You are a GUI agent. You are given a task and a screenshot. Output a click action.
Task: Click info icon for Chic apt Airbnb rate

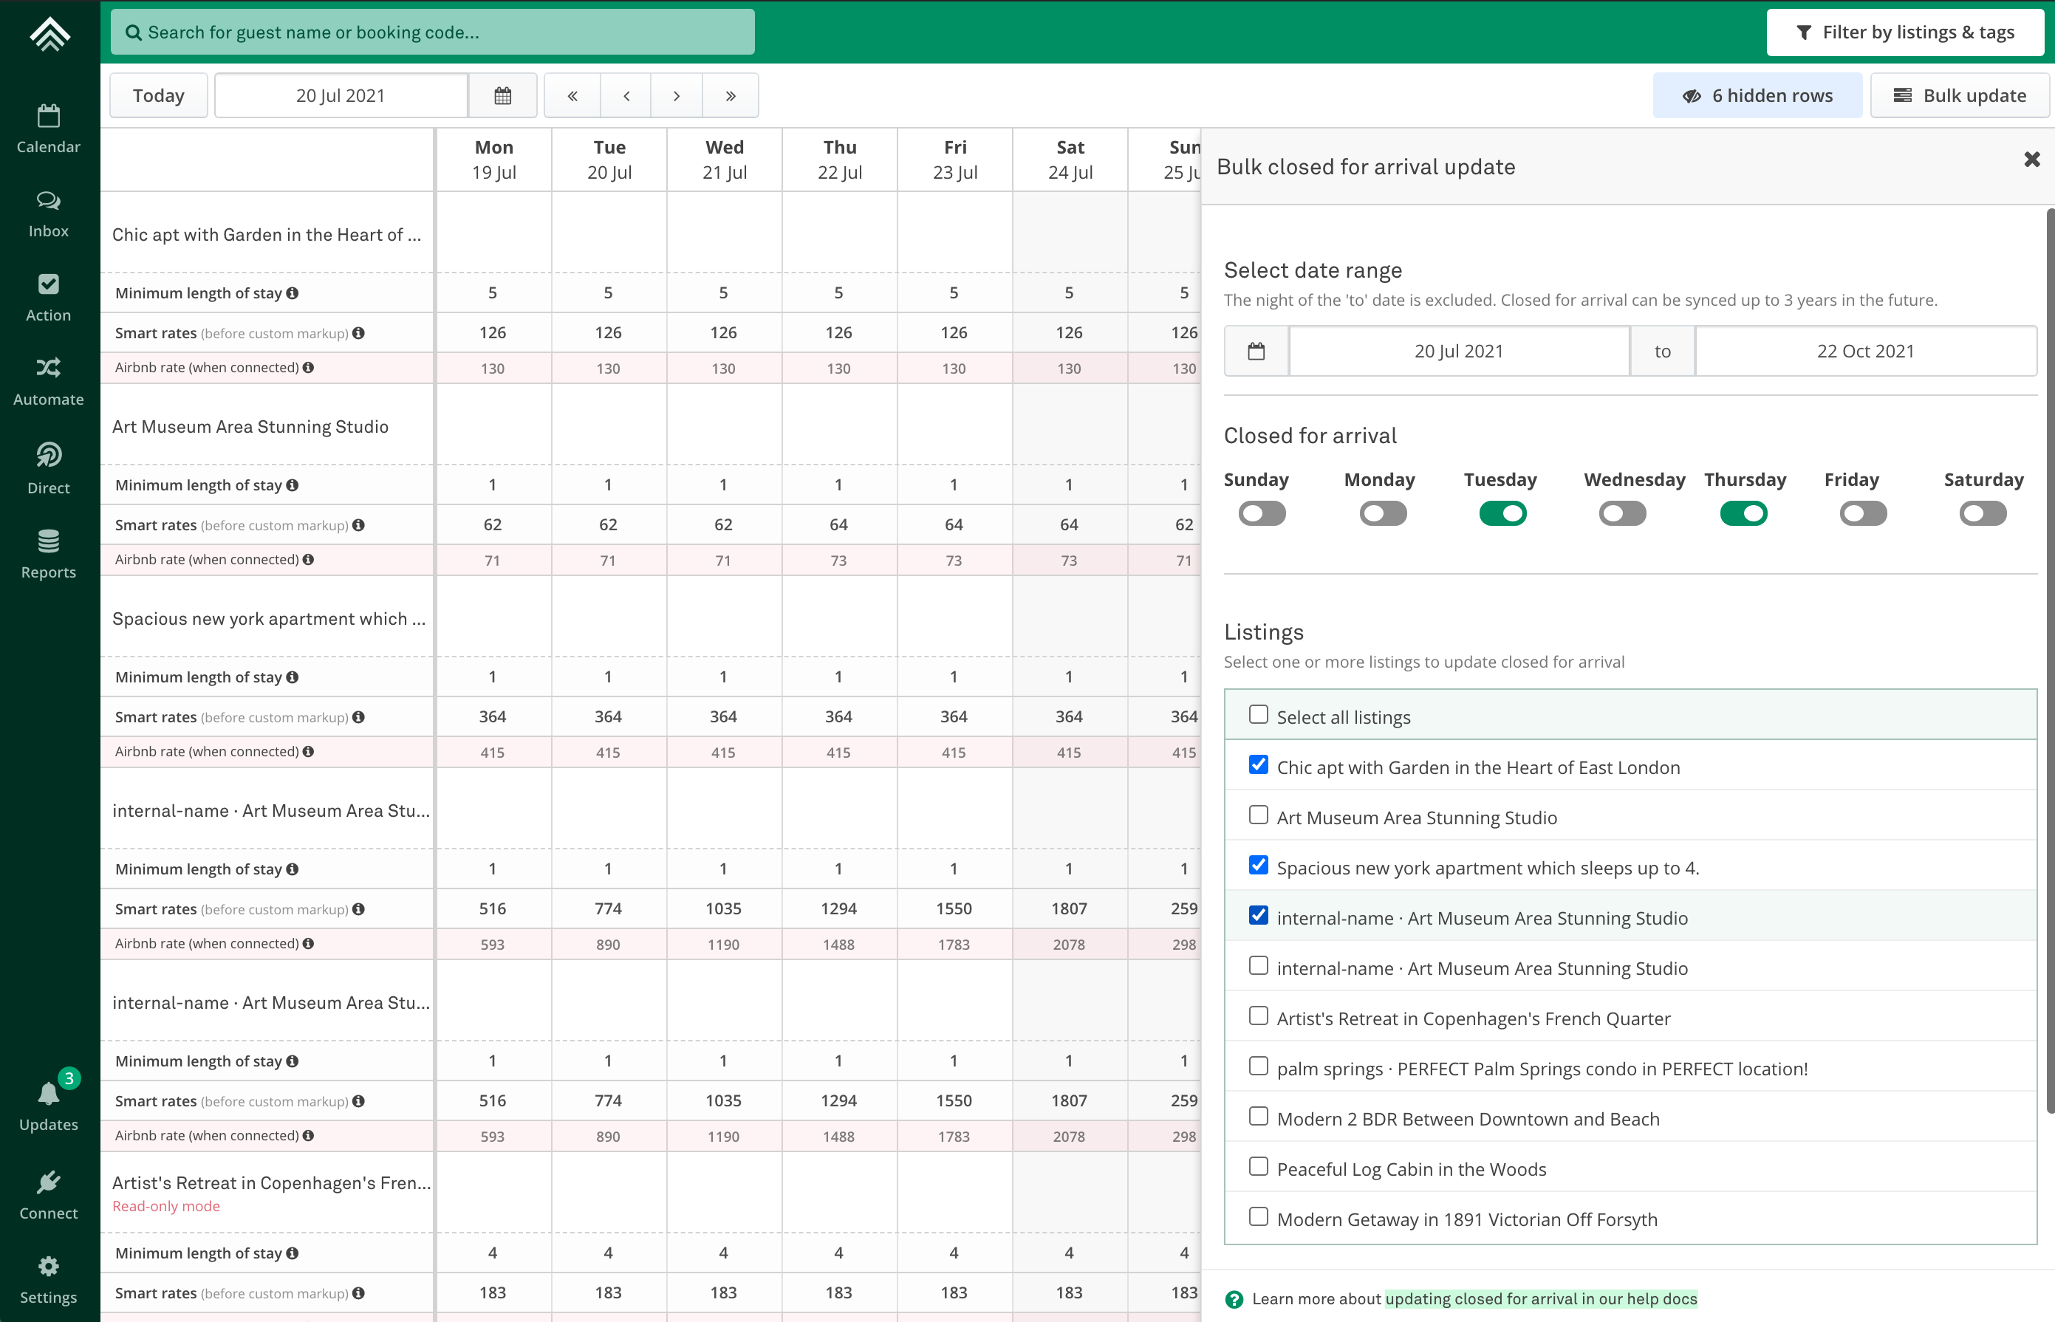(308, 367)
